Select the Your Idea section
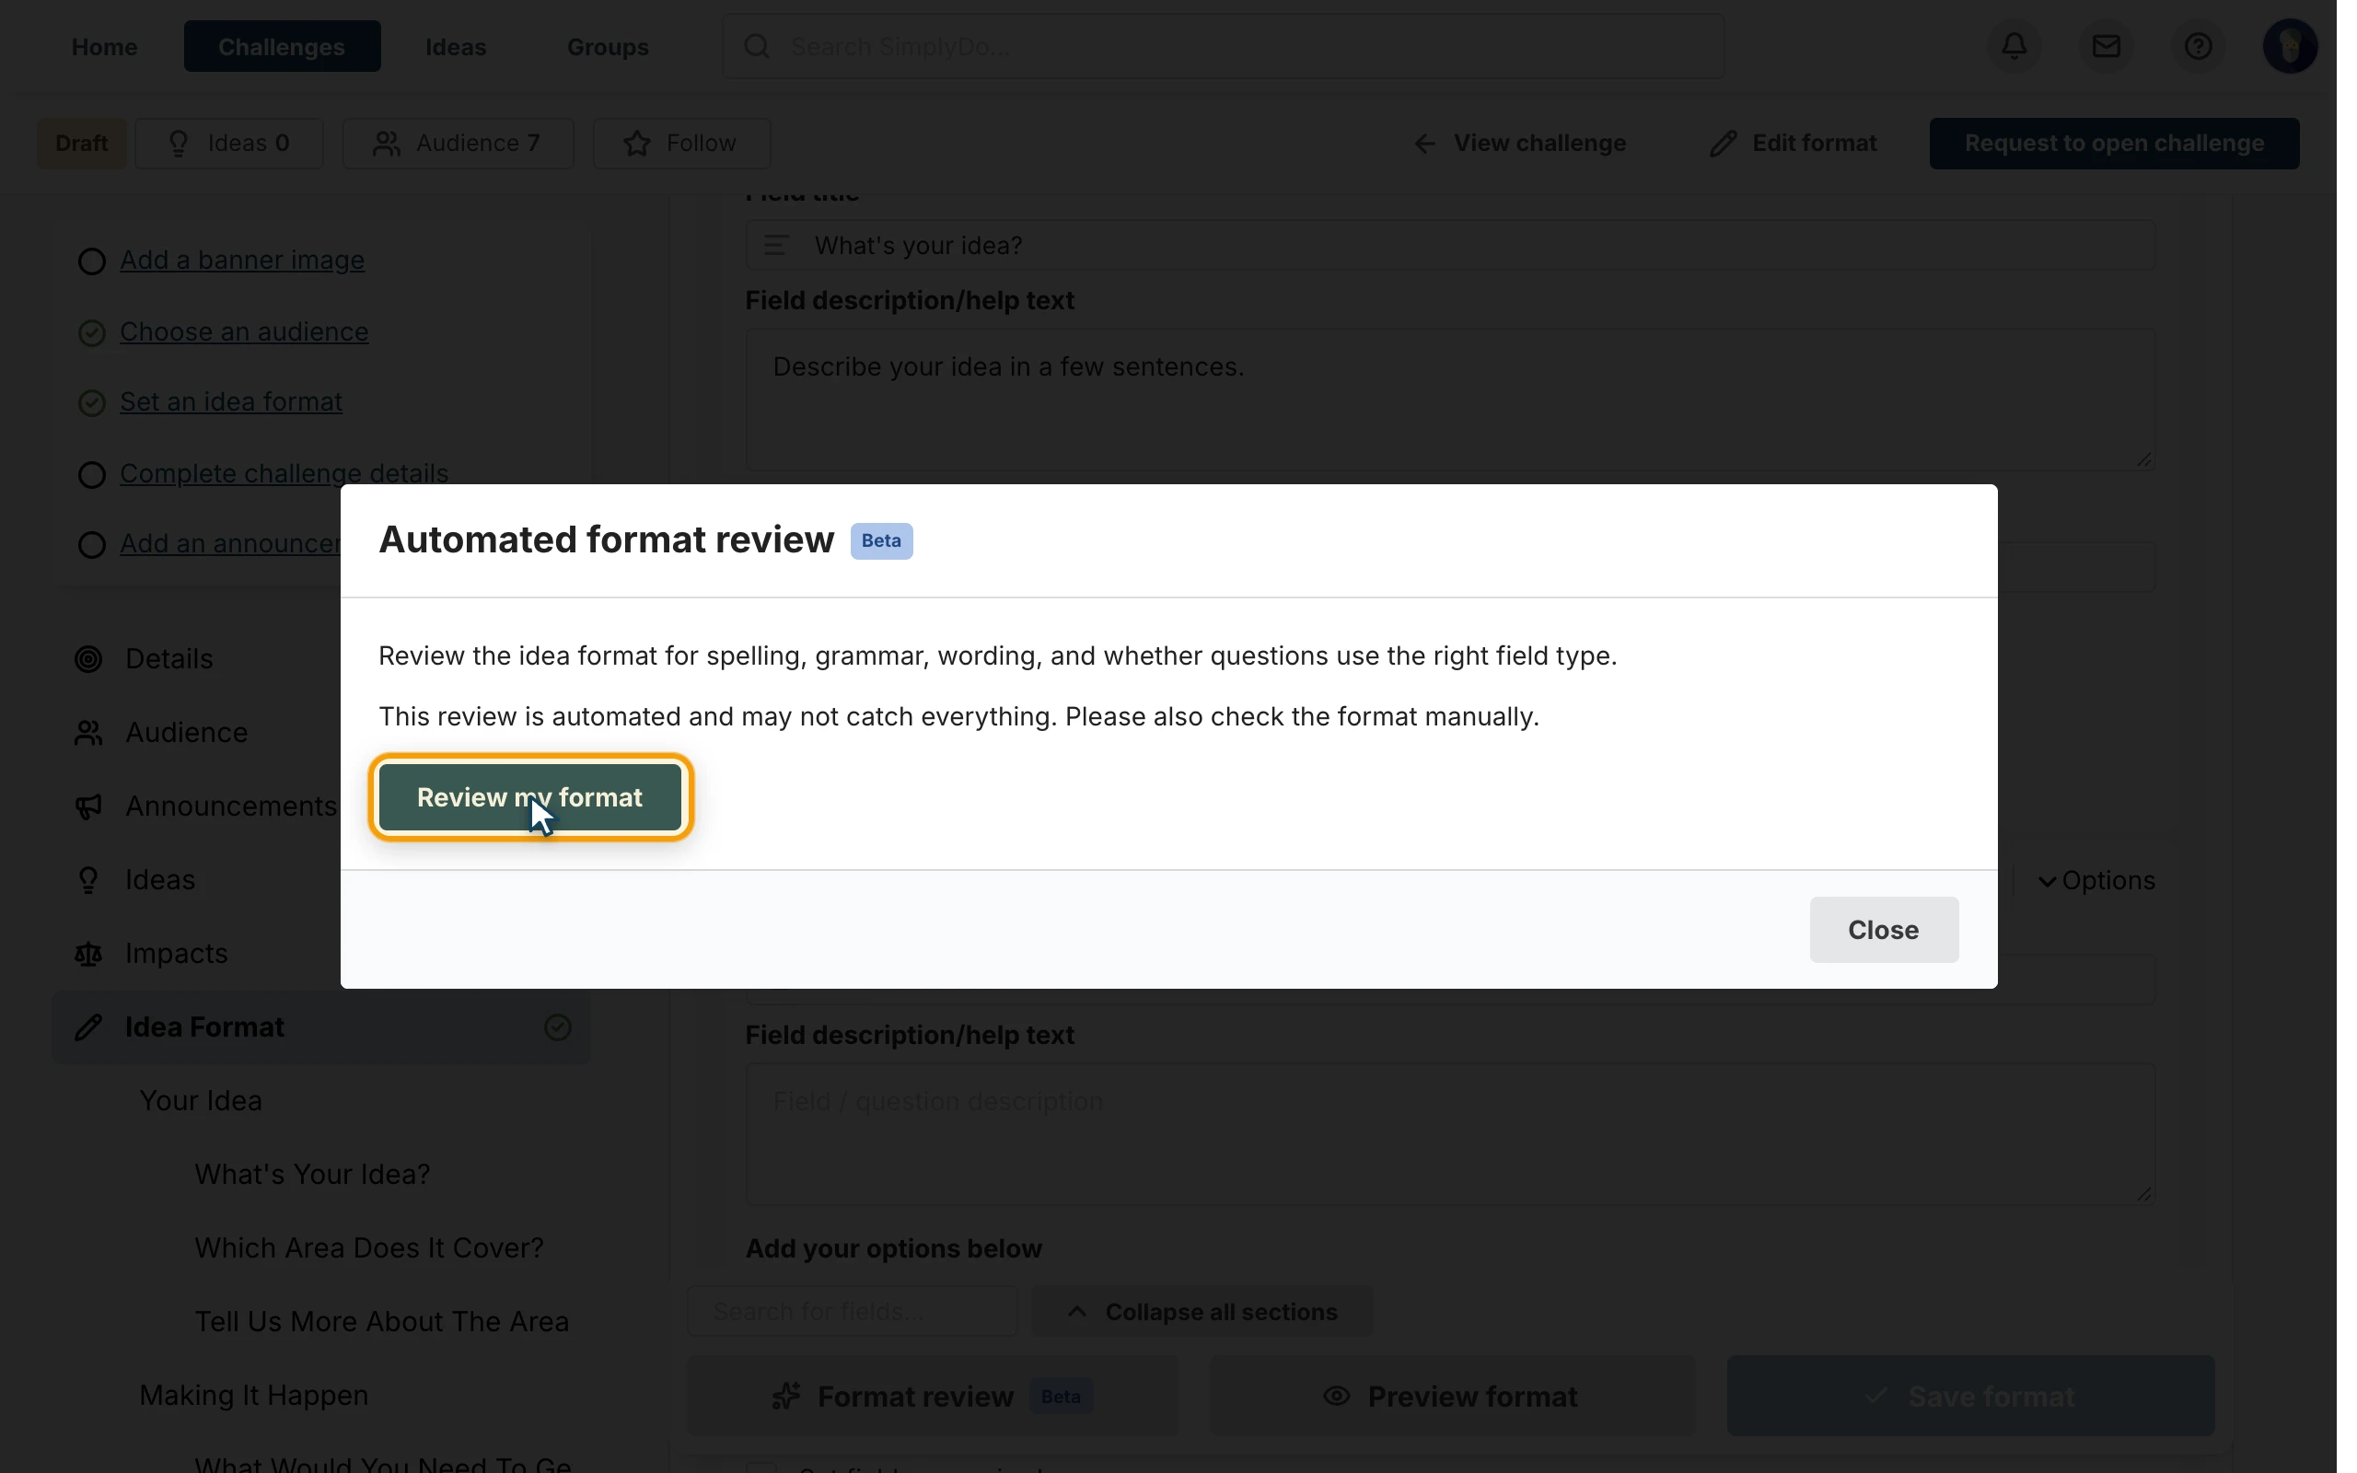The height and width of the screenshot is (1473, 2357). [x=200, y=1100]
